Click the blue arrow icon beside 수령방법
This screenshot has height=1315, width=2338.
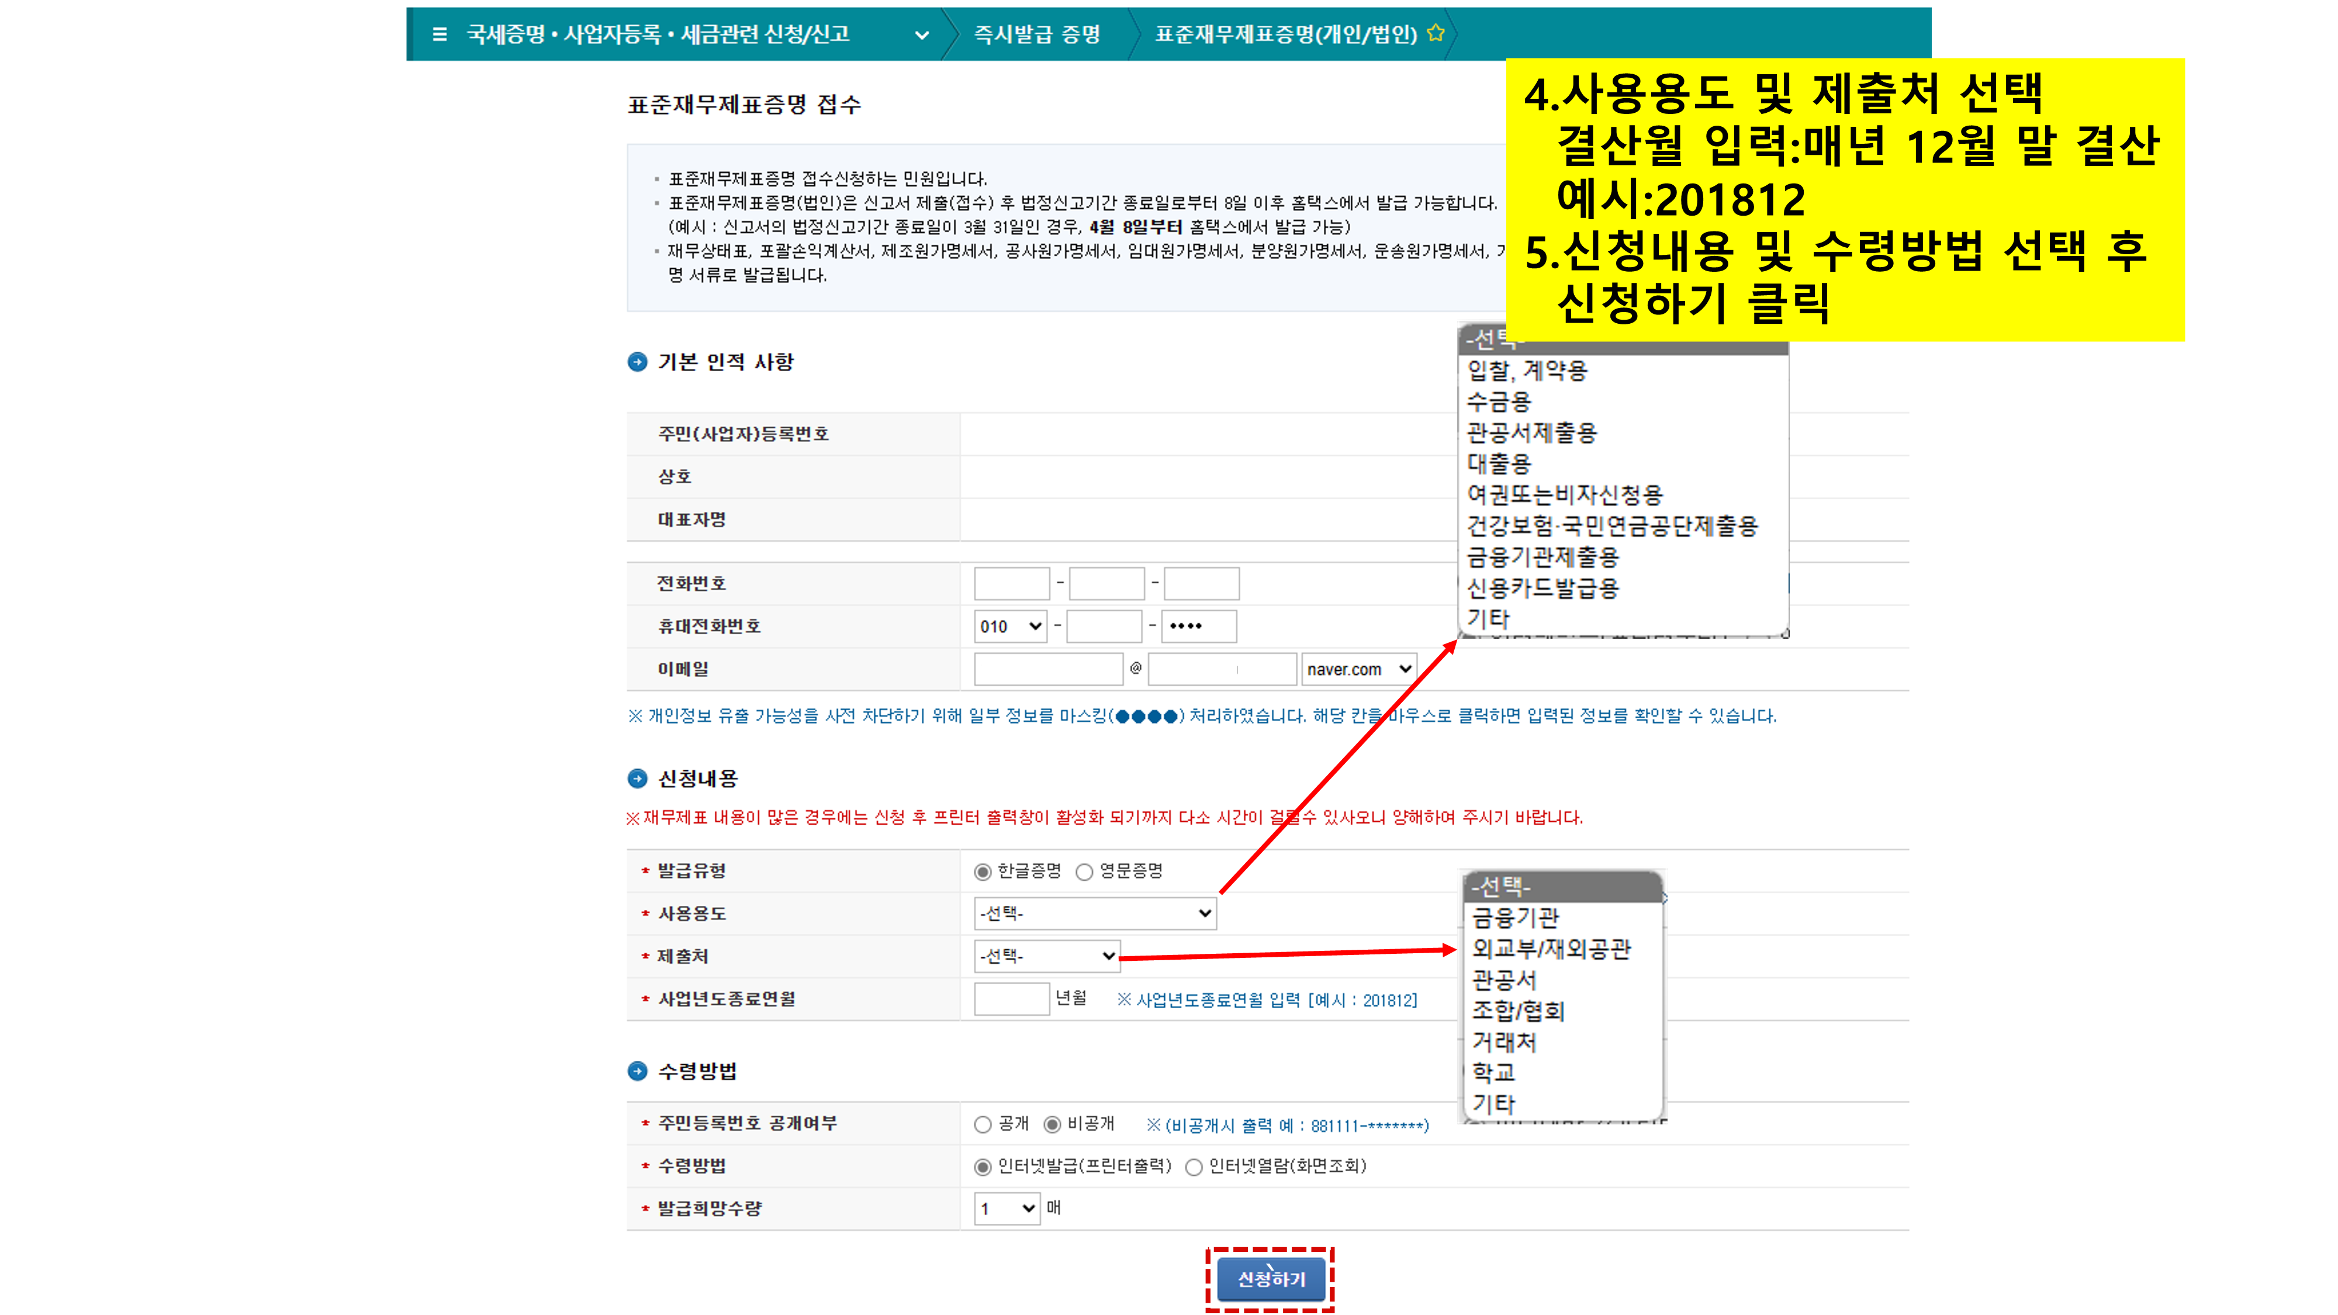click(x=637, y=1071)
